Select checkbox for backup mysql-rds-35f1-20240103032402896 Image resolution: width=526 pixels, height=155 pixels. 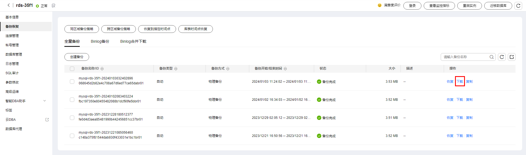pos(72,82)
